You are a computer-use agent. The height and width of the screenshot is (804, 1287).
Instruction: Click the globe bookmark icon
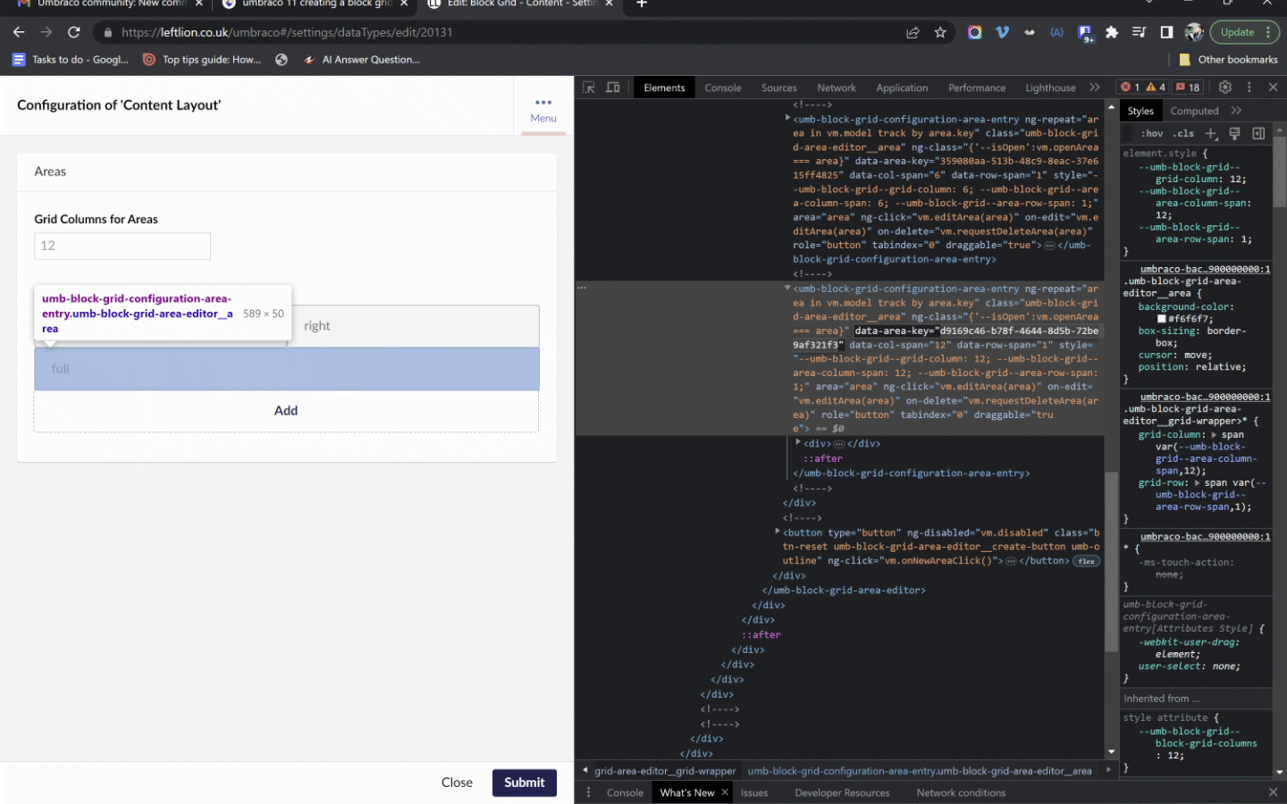282,60
